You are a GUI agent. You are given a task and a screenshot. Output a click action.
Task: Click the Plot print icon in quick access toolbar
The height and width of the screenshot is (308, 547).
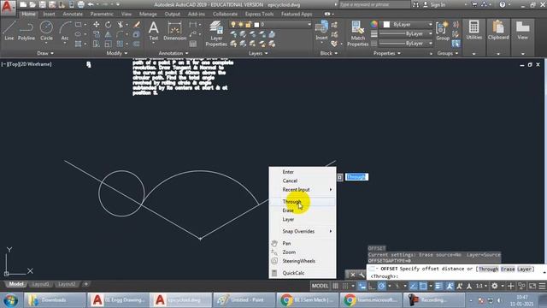(80, 4)
